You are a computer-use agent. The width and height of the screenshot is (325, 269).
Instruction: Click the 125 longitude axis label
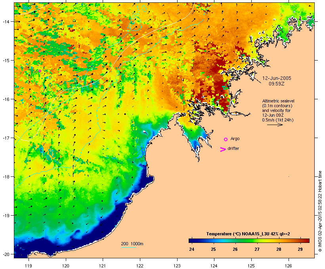point(251,266)
